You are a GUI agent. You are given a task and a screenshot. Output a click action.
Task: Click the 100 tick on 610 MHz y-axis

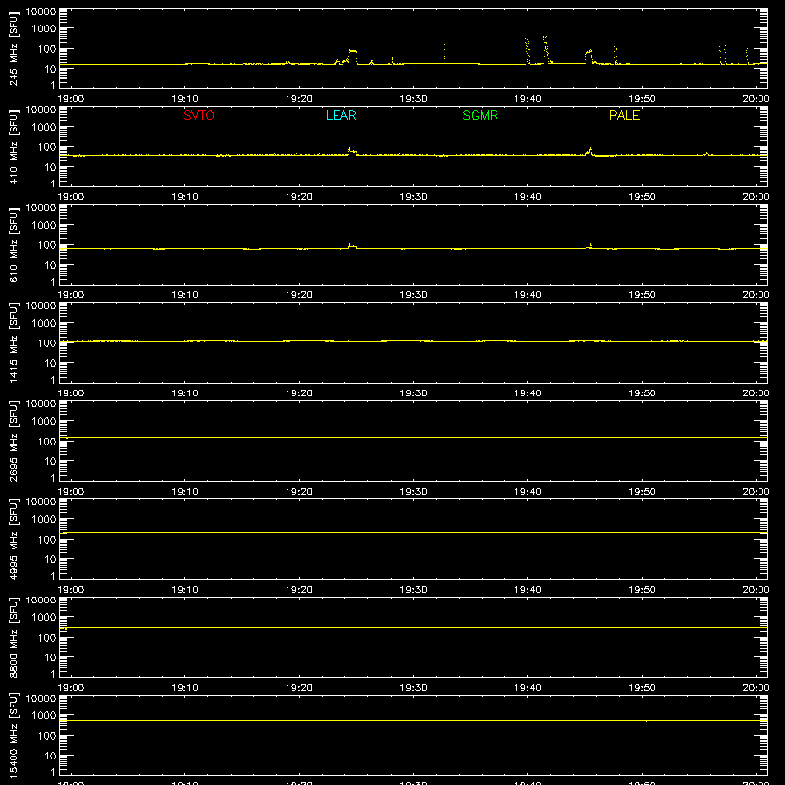pyautogui.click(x=47, y=244)
